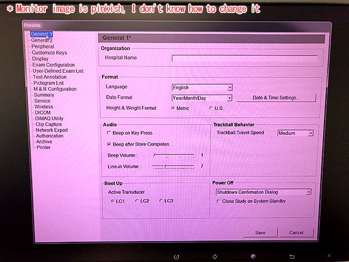Click the Hospital Name input field

245,58
